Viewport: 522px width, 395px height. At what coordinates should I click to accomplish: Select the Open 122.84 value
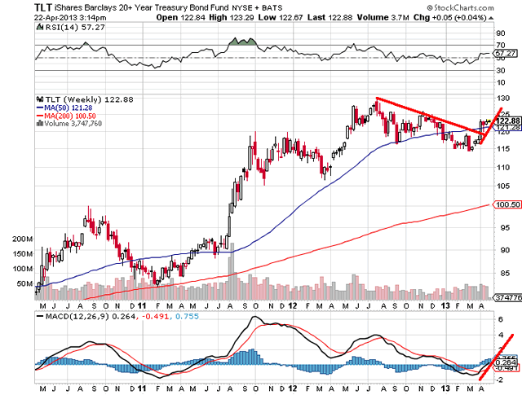point(180,17)
